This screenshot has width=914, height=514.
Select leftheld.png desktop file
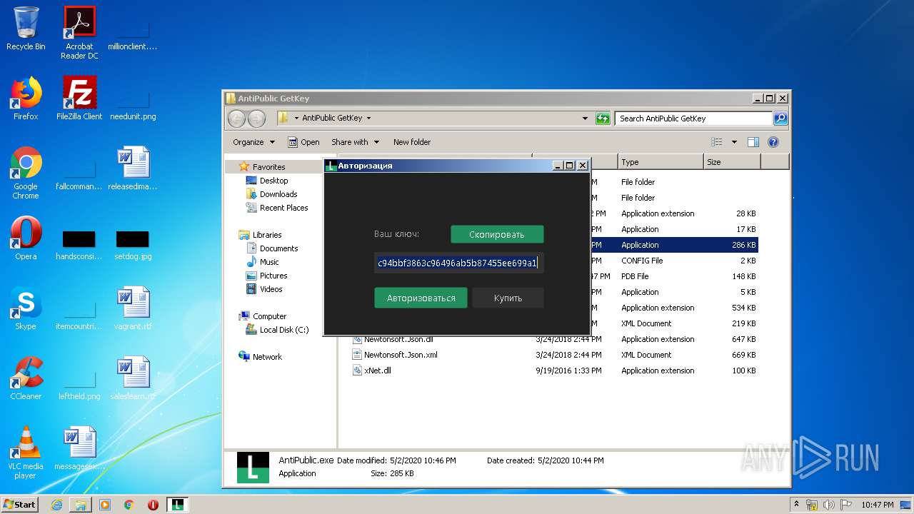pos(79,384)
